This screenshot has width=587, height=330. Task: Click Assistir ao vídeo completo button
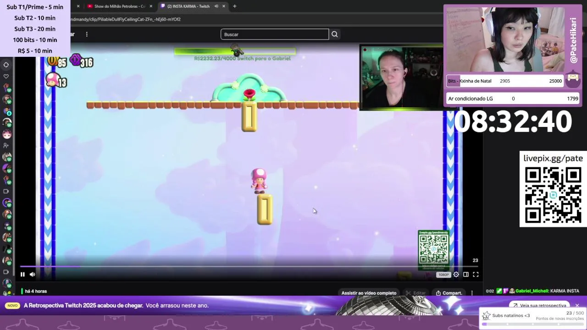pyautogui.click(x=369, y=293)
